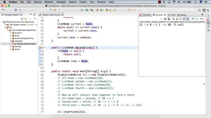This screenshot has width=211, height=118.
Task: Click Back to previous edit location arrow
Action: [130, 10]
